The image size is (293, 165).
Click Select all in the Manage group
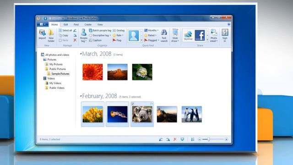pos(65,30)
